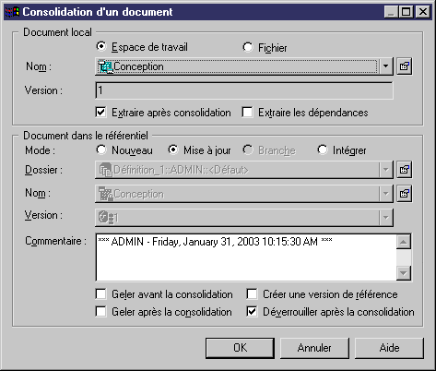Screen dimensions: 436x371
Task: Click the application icon in title bar
Action: (x=12, y=12)
